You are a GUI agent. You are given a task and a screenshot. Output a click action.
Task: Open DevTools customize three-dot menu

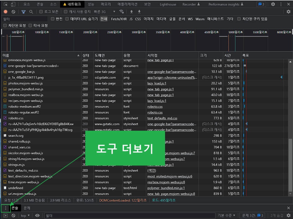[281, 4]
